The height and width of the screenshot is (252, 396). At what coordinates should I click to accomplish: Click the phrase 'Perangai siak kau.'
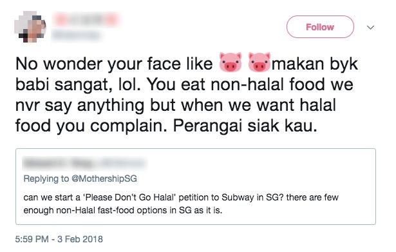tap(245, 126)
